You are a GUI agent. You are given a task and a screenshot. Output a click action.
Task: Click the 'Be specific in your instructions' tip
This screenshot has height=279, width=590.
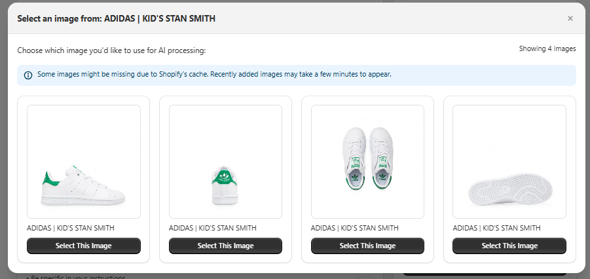pyautogui.click(x=75, y=277)
